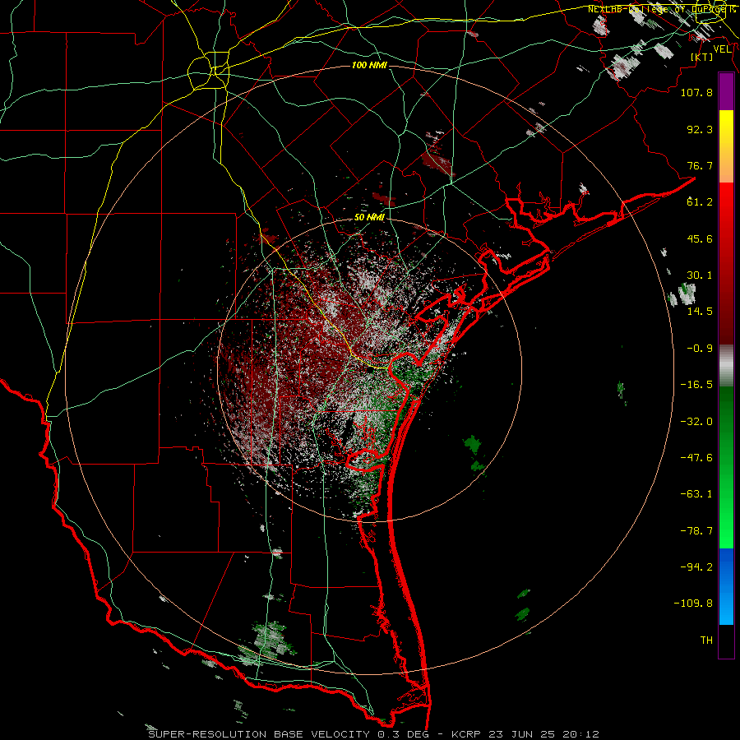Screen dimensions: 740x740
Task: Click the 107.8 velocity scale value
Action: click(696, 92)
